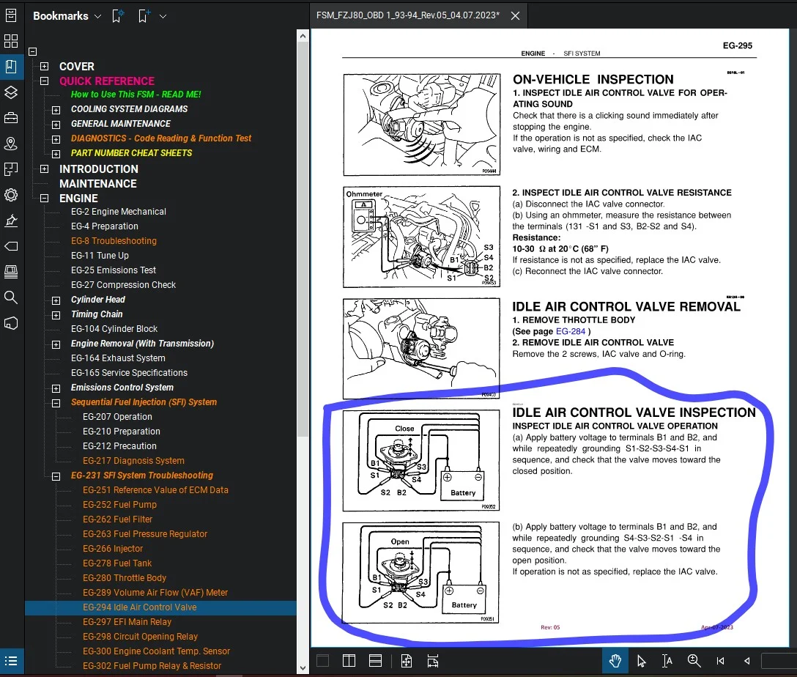Go to EG-11 Tune Up bookmark
This screenshot has height=677, width=797.
tap(100, 256)
